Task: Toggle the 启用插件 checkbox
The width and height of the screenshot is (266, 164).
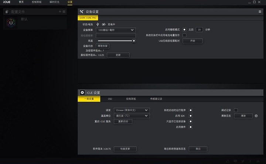Action: [x=191, y=127]
